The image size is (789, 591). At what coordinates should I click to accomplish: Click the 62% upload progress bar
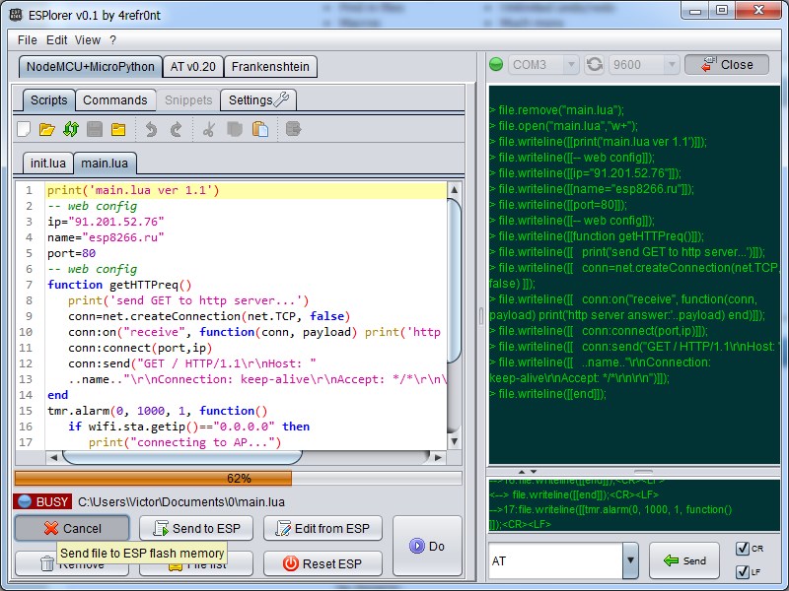coord(239,479)
